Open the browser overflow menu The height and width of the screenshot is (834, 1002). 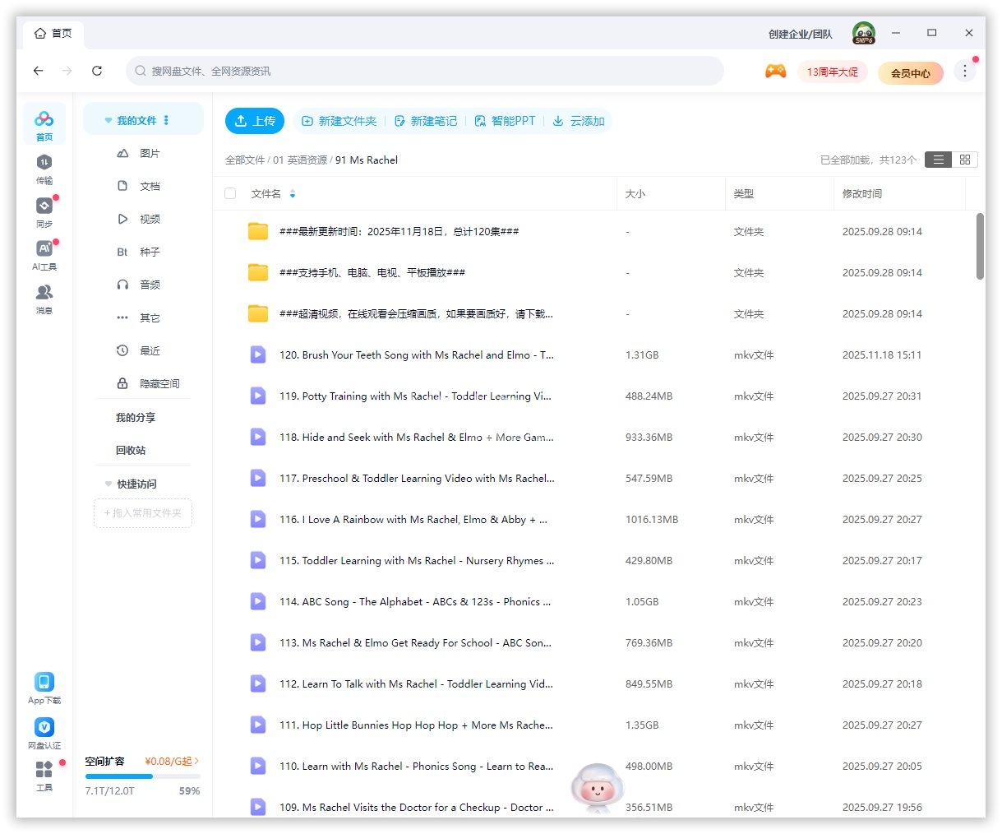point(964,71)
